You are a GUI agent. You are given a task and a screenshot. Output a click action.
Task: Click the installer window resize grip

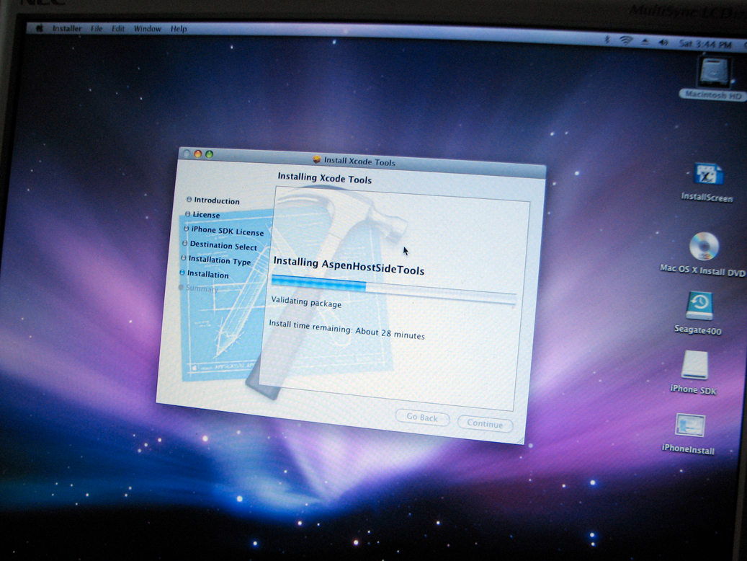click(x=520, y=441)
